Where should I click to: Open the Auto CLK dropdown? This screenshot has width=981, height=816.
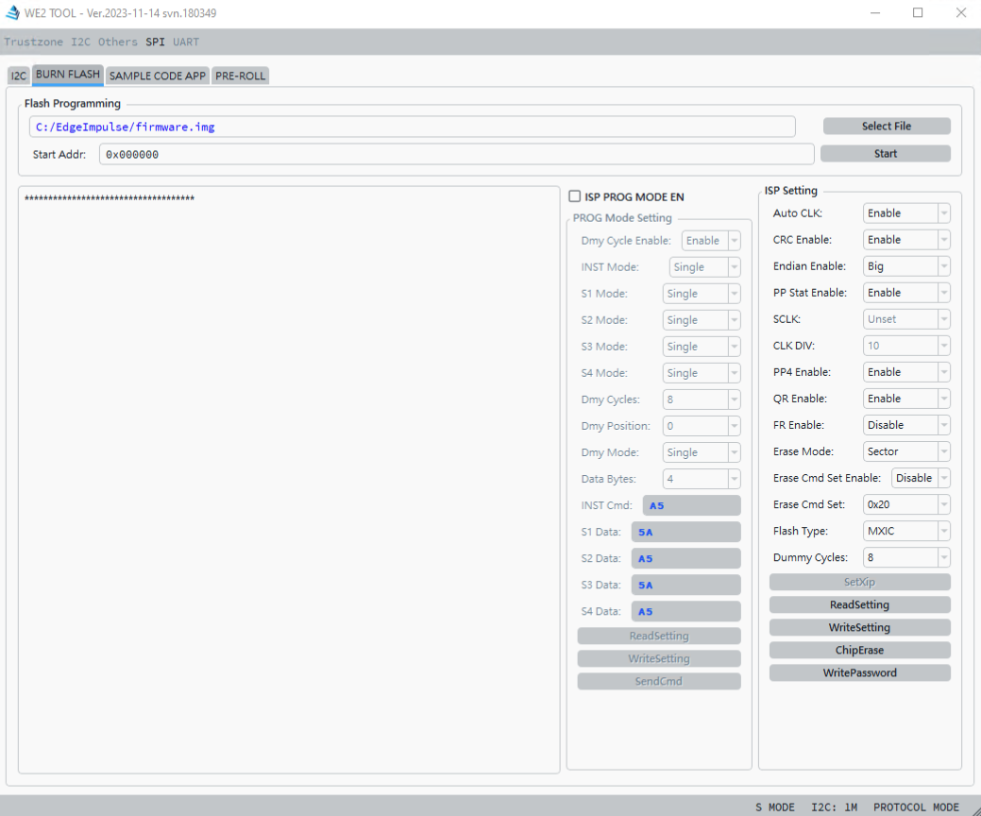point(906,213)
